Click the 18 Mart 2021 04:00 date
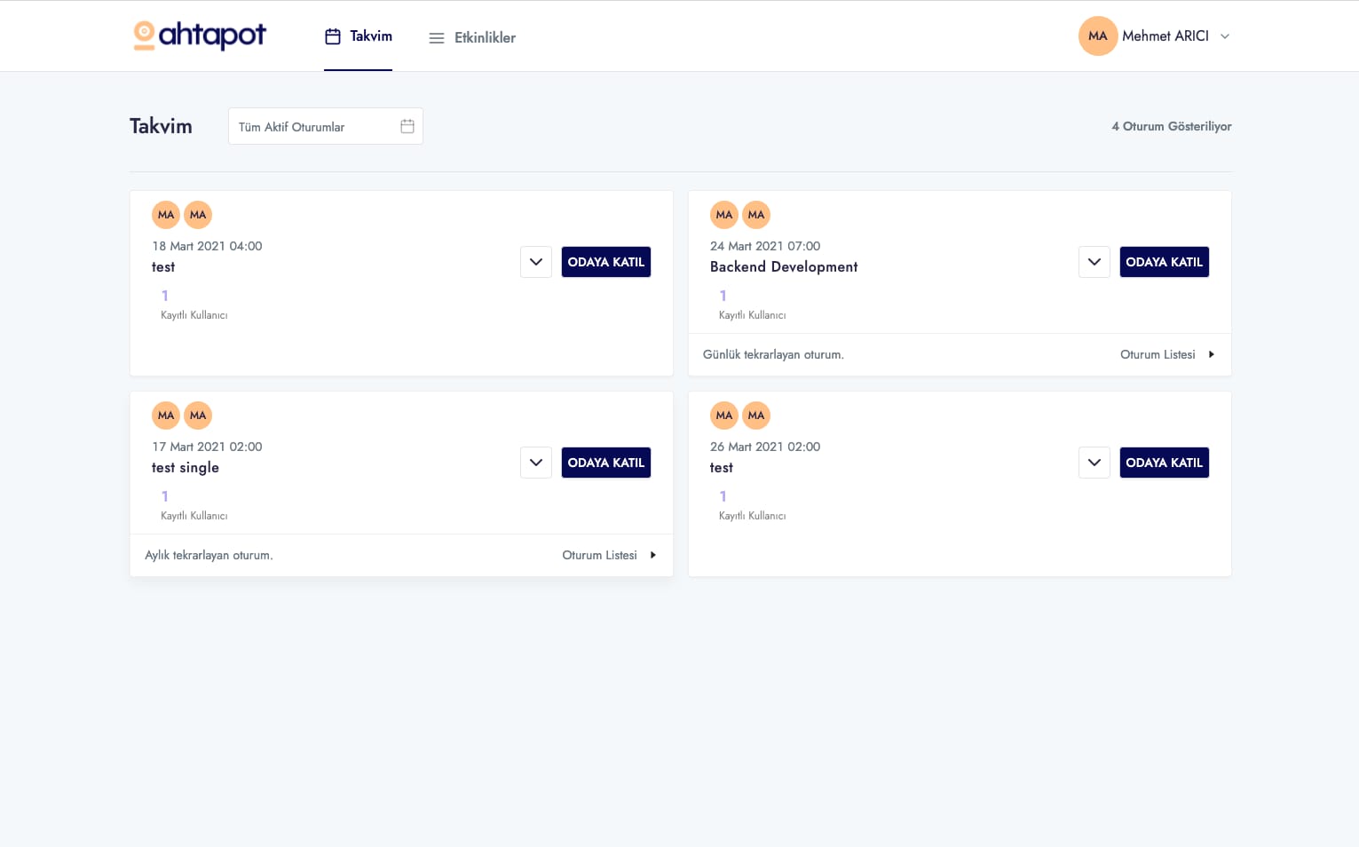Image resolution: width=1359 pixels, height=847 pixels. [x=207, y=246]
